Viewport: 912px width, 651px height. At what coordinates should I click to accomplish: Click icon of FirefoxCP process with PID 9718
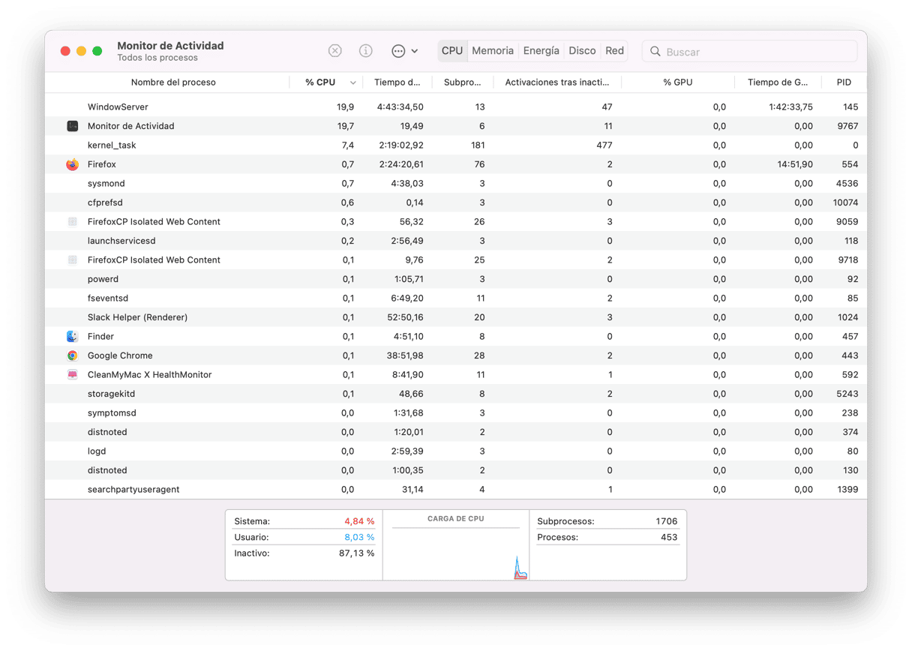pyautogui.click(x=73, y=260)
